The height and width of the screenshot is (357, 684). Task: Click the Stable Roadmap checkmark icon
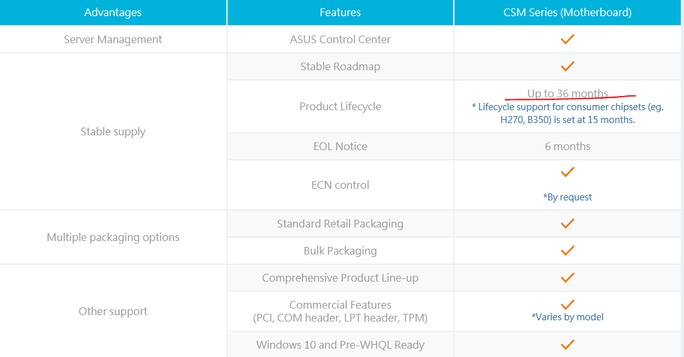(567, 66)
